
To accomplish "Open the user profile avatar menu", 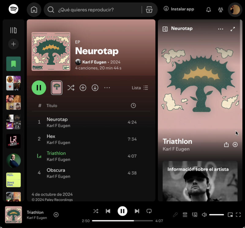I will (x=235, y=10).
